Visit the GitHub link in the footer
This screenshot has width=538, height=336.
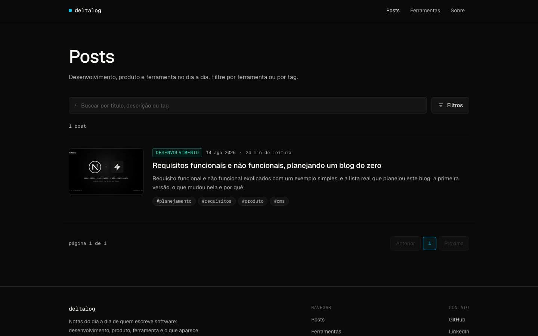click(457, 320)
